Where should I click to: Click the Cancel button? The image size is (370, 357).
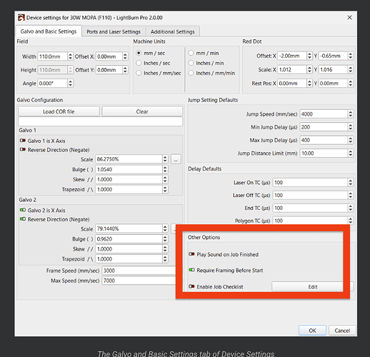pos(342,331)
